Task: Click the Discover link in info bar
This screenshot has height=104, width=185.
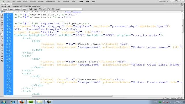Action: [68, 12]
